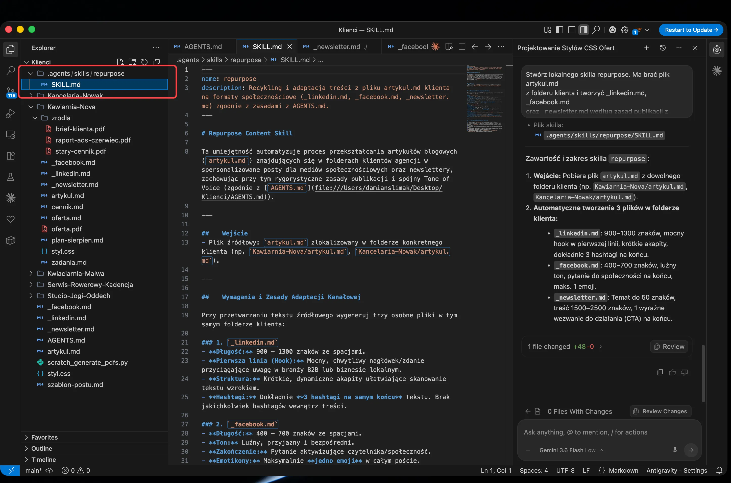Switch to the AGENTS.md tab
Screen dimensions: 731x483
[202, 46]
